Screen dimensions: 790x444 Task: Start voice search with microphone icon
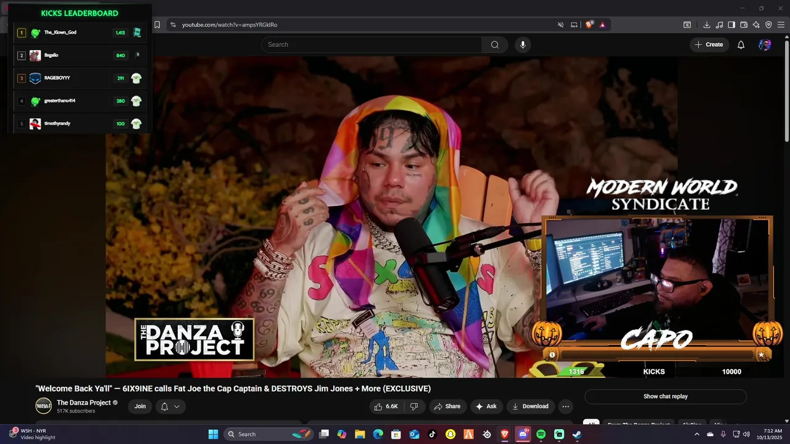(x=523, y=44)
